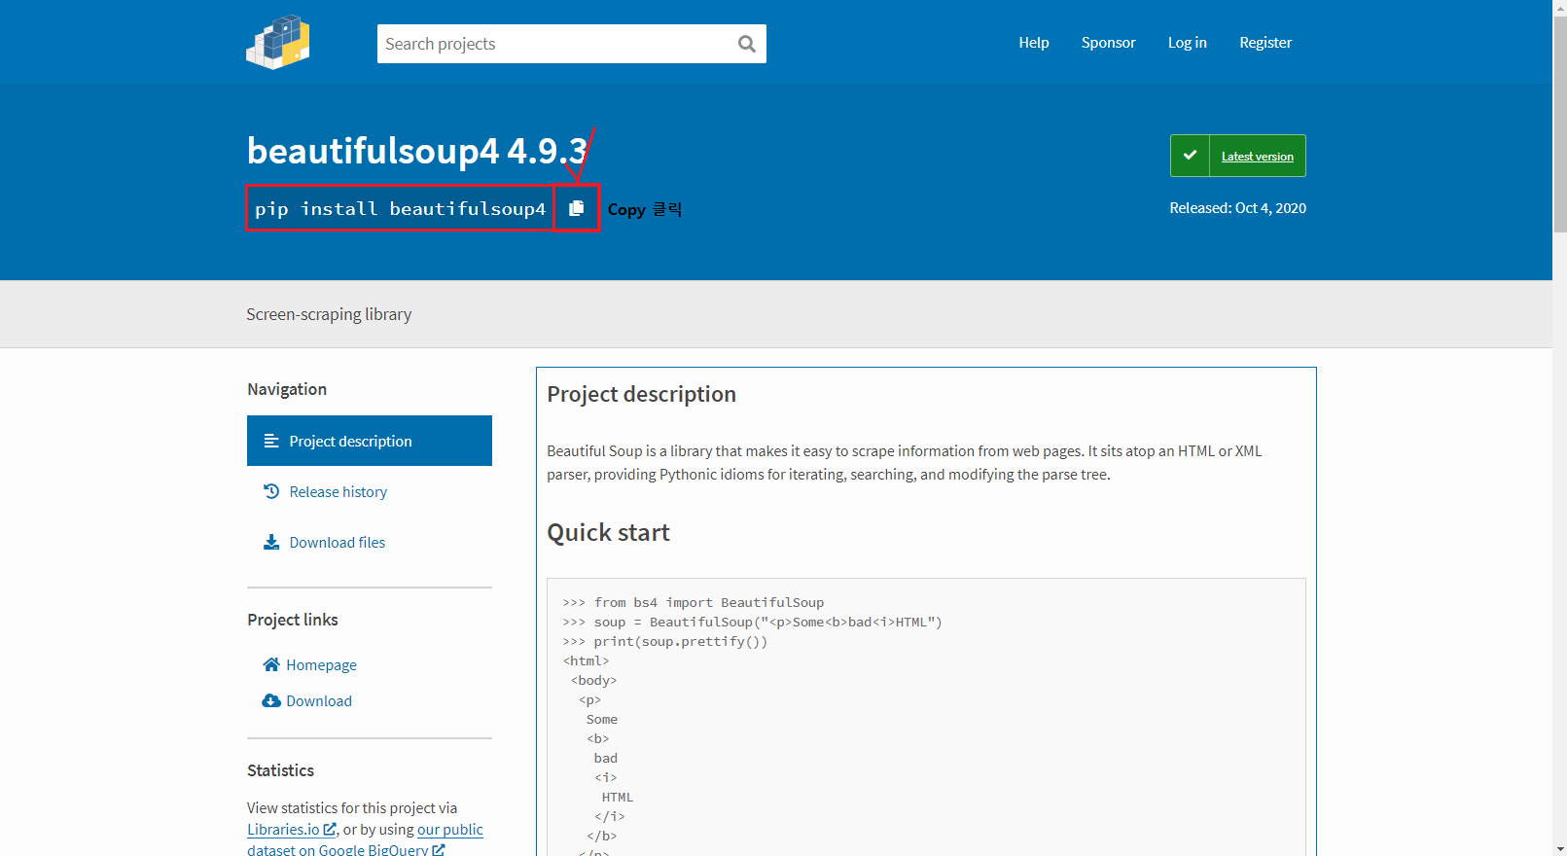This screenshot has width=1567, height=856.
Task: Click the scrollbar up arrow
Action: click(1560, 8)
